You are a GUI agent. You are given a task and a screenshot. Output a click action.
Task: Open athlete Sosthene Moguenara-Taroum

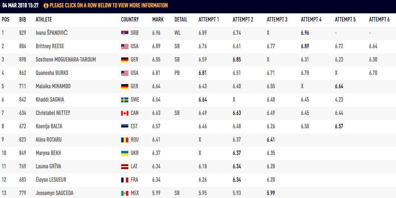tap(65, 60)
